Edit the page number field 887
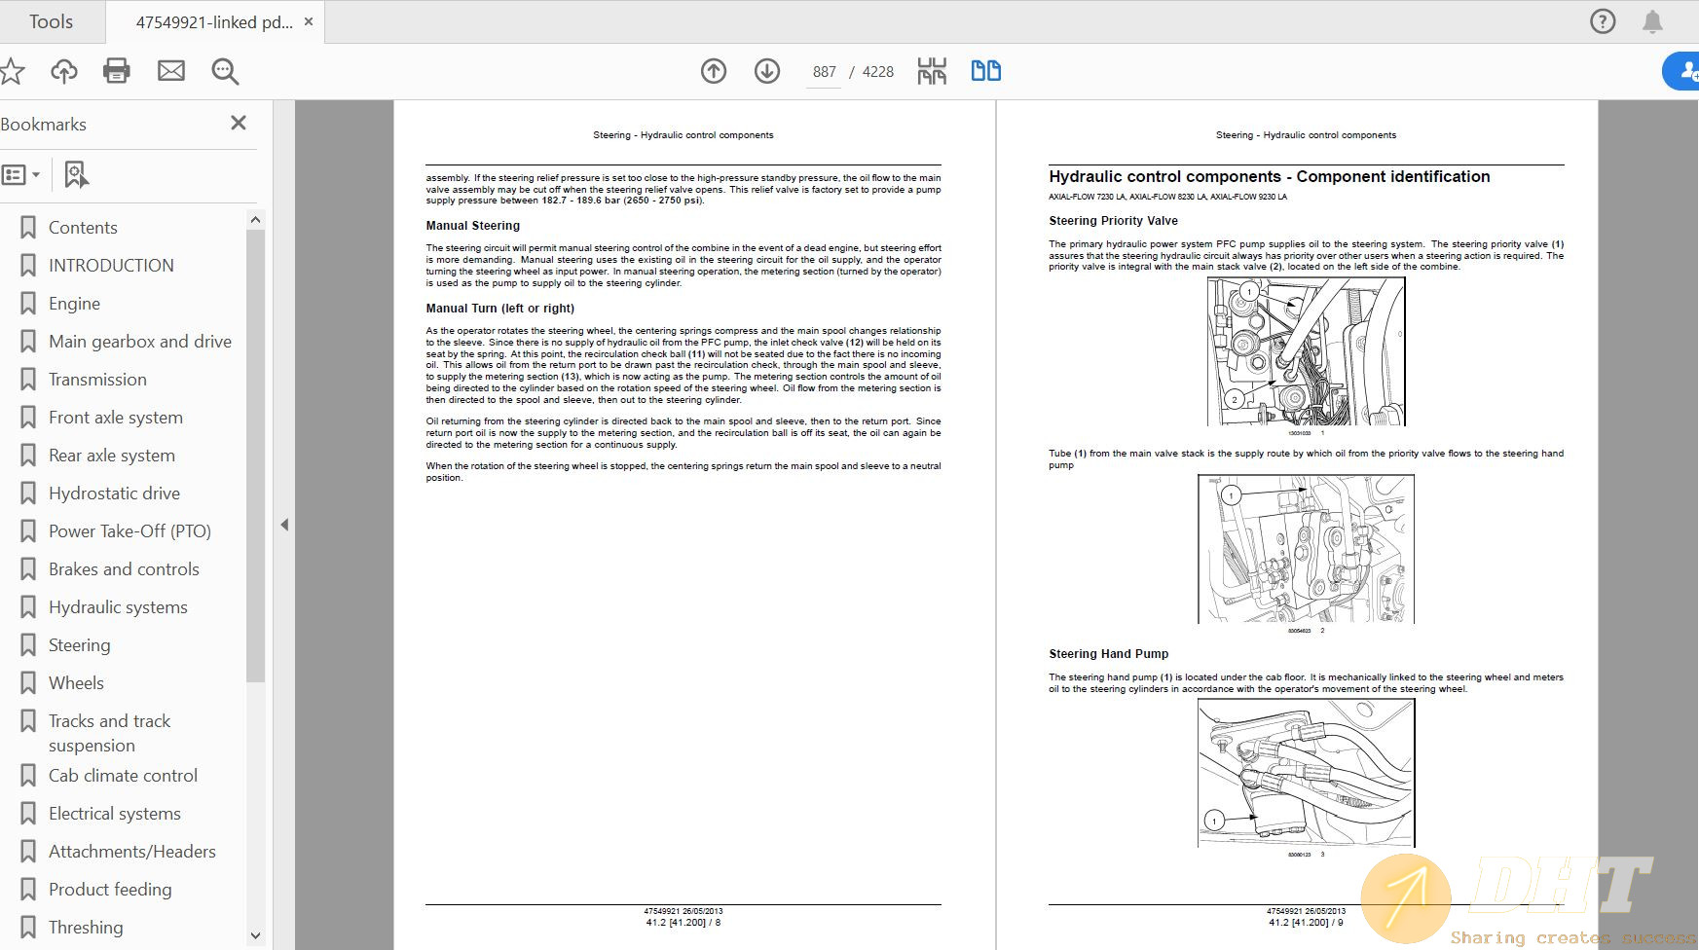 pyautogui.click(x=824, y=72)
